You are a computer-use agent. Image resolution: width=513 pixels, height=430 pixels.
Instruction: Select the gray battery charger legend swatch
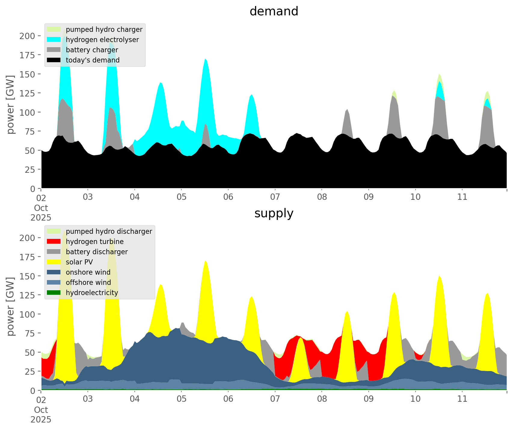[x=54, y=50]
